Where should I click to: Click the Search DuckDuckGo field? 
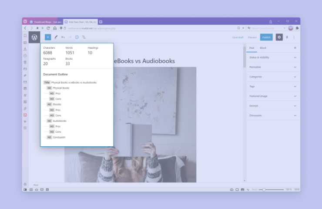(x=267, y=28)
